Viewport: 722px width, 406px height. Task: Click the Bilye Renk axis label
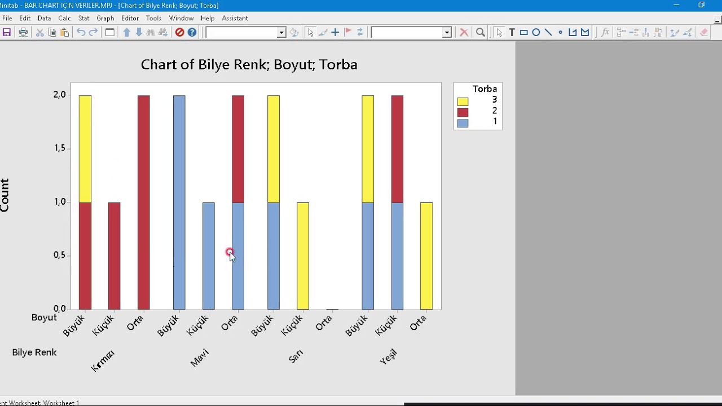tap(34, 352)
